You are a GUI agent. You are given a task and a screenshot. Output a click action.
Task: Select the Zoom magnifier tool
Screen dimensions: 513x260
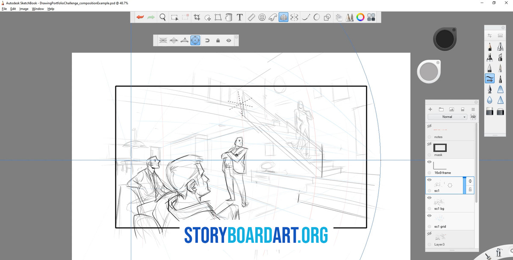(x=162, y=17)
